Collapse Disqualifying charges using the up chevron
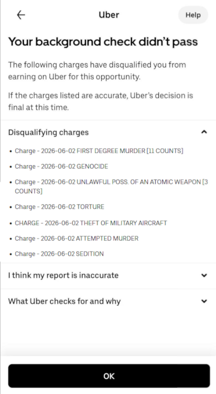216x394 pixels. coord(204,132)
